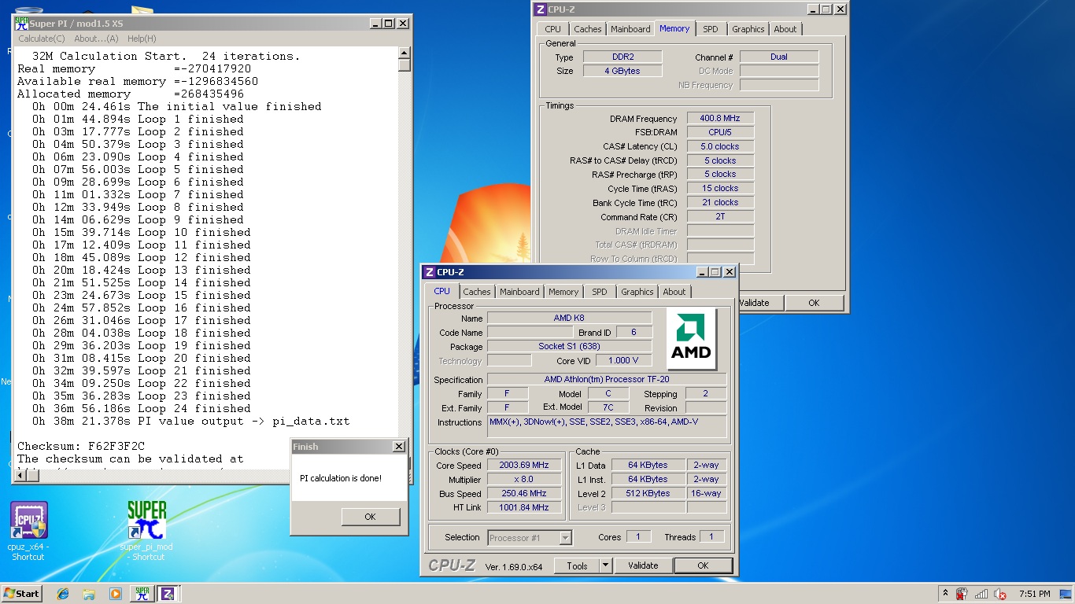Image resolution: width=1075 pixels, height=604 pixels.
Task: Click OK in the Finish dialog
Action: point(371,517)
